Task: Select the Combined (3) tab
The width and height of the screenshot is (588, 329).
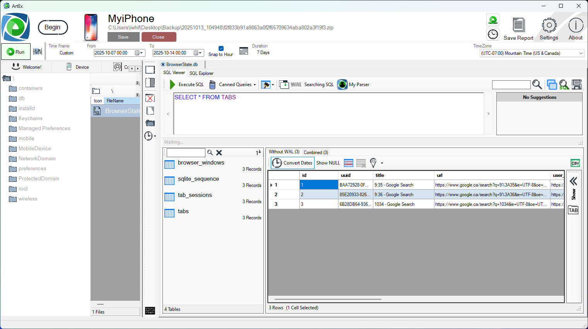Action: [x=316, y=153]
